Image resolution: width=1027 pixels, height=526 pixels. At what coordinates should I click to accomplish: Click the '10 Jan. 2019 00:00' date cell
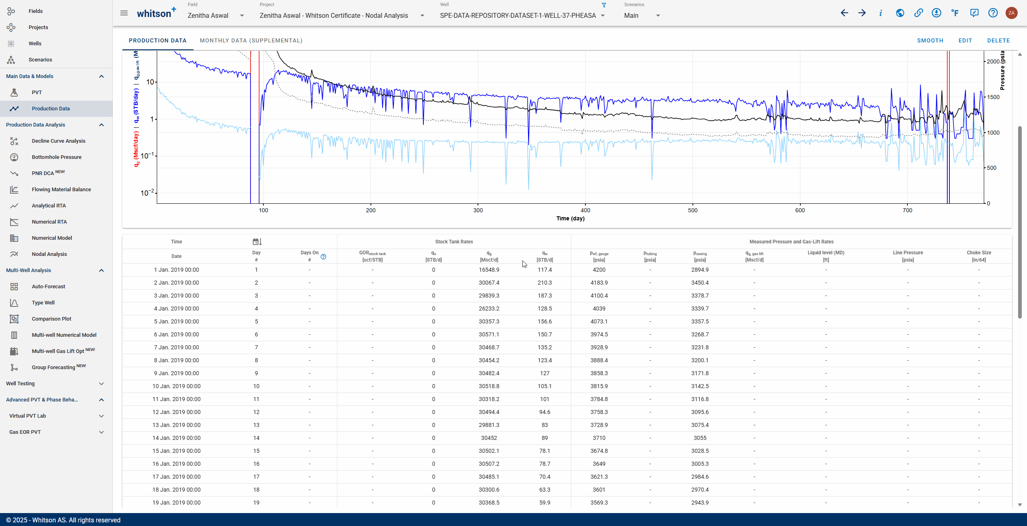(x=176, y=386)
